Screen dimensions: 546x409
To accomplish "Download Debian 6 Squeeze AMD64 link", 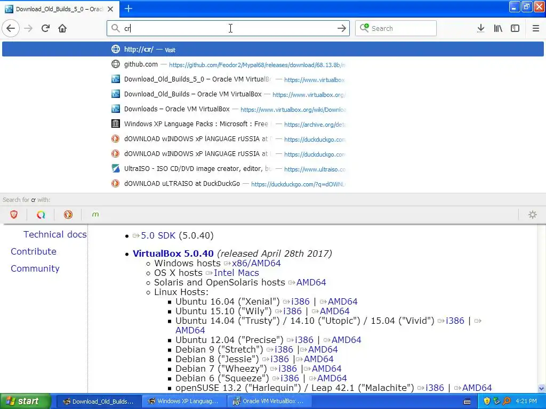I will coord(332,378).
